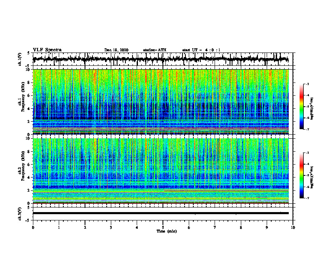Click the "VLF Spectra" title text

click(47, 50)
